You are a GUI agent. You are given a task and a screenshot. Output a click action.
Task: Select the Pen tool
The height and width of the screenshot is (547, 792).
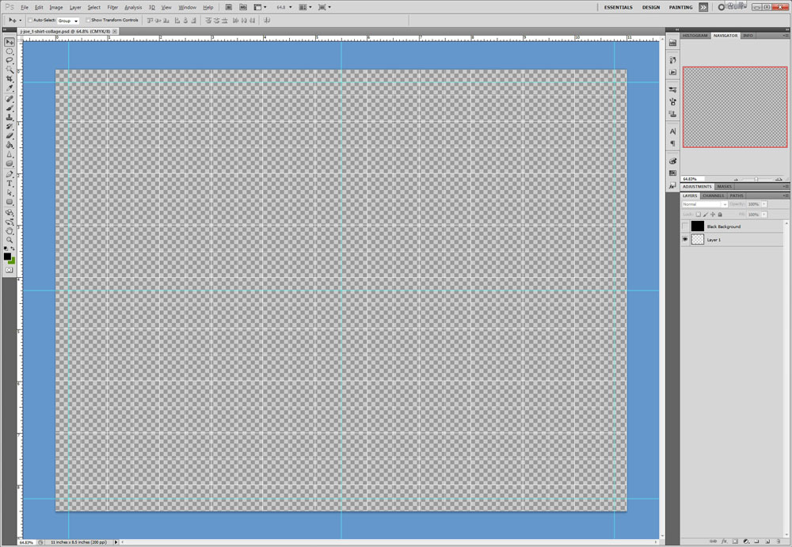(10, 173)
